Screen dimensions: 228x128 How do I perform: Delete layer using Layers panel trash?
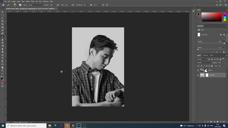(x=224, y=122)
